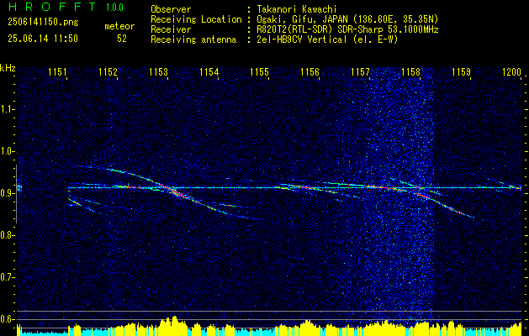This screenshot has width=529, height=336.
Task: Click the Receiving antenna label
Action: (x=193, y=39)
